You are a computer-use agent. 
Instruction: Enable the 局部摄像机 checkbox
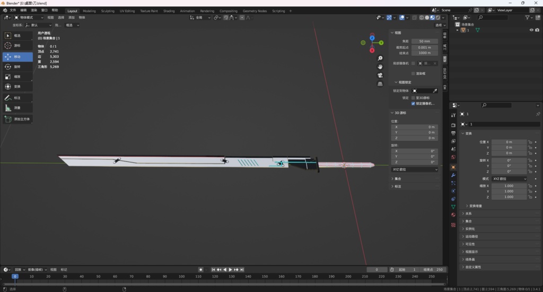413,64
